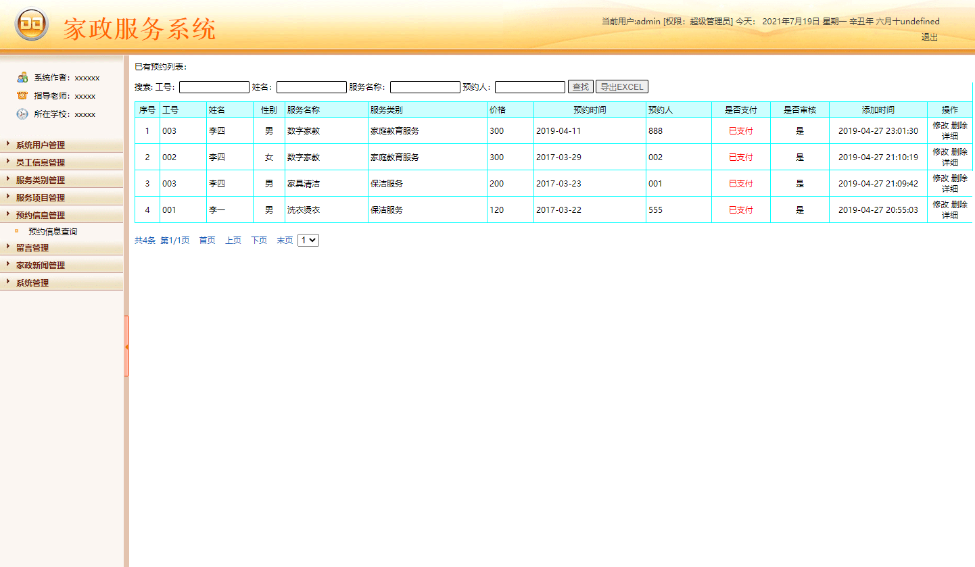Delete row four using its 删除 link
This screenshot has width=975, height=567.
tap(958, 203)
